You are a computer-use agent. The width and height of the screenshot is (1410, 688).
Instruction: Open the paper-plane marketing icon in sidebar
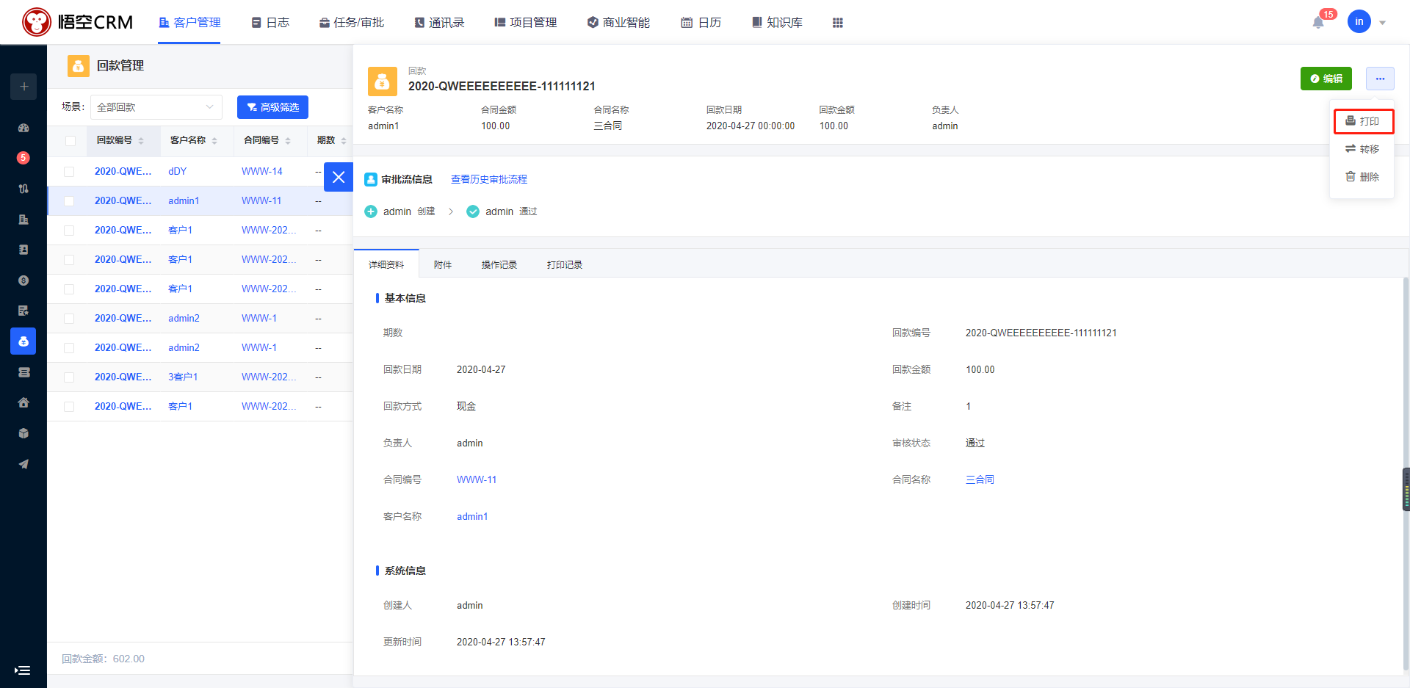[23, 464]
